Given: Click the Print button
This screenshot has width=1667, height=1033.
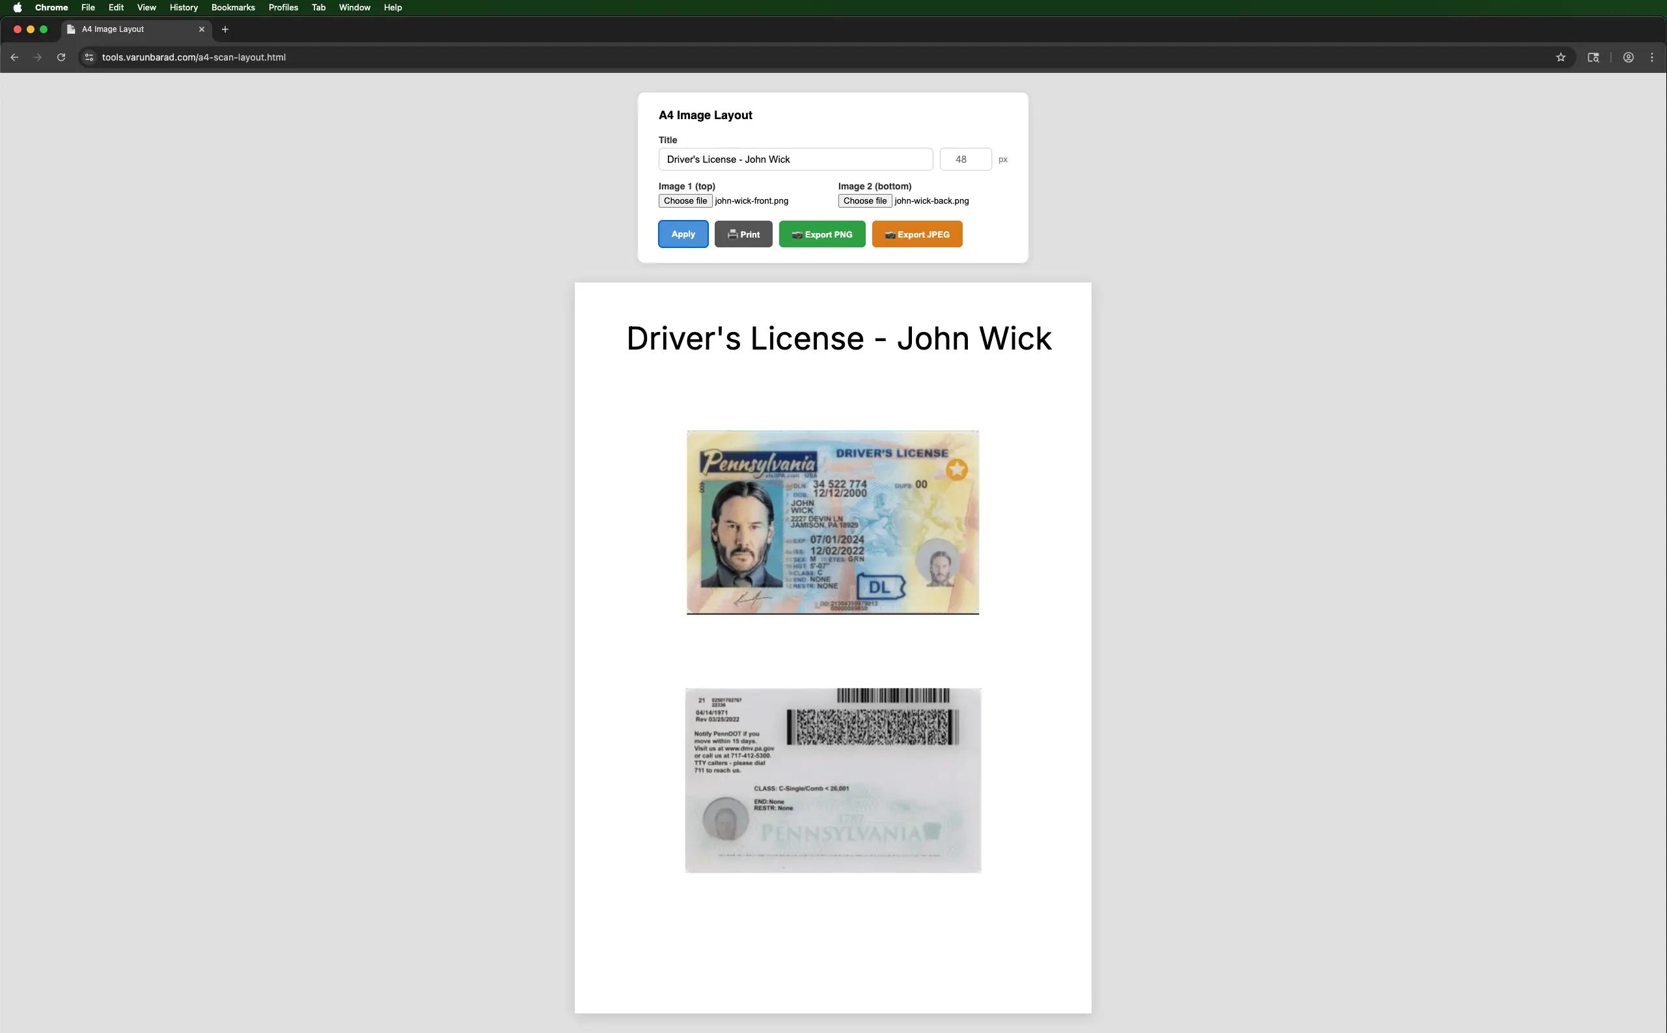Looking at the screenshot, I should pyautogui.click(x=743, y=234).
